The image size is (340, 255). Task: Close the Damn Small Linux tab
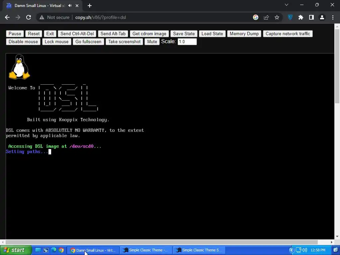77,6
